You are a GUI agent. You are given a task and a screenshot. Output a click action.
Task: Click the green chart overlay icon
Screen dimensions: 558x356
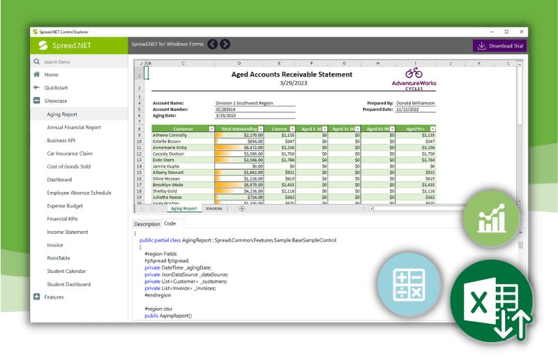pos(491,218)
